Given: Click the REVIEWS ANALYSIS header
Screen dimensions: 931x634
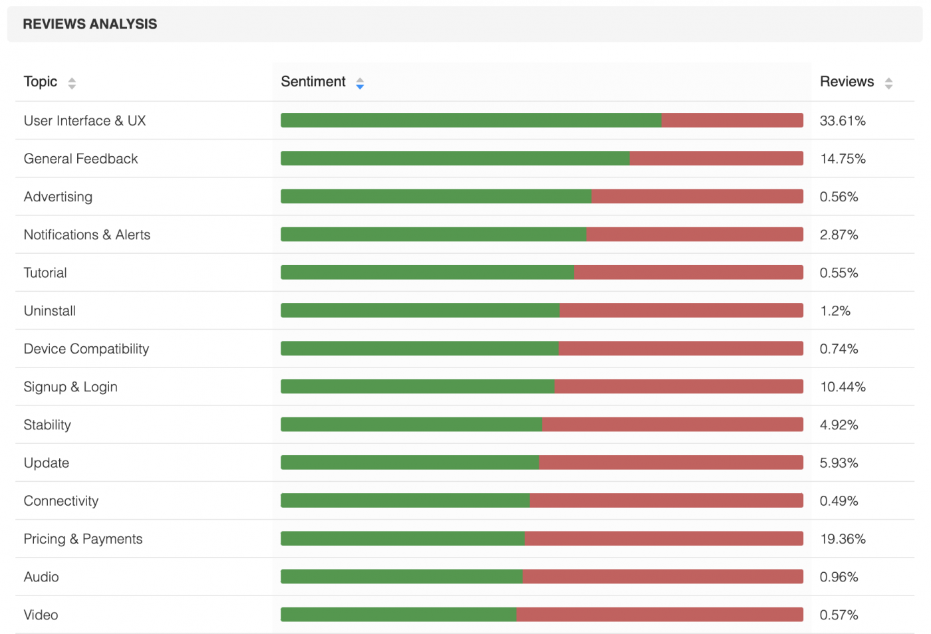Looking at the screenshot, I should pyautogui.click(x=90, y=23).
